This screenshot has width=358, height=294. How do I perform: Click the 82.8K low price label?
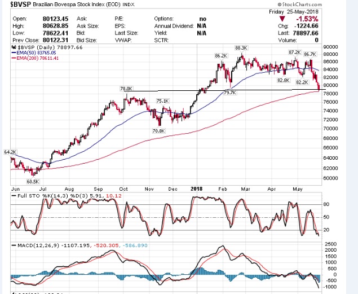[x=284, y=80]
